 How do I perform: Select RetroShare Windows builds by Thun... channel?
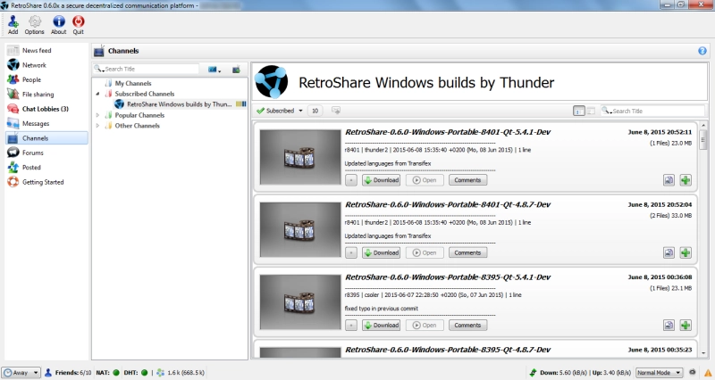coord(180,104)
